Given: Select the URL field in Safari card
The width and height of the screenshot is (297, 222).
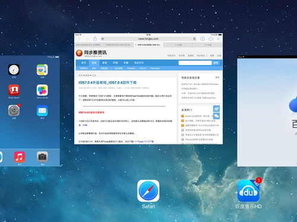Looking at the screenshot, I should click(x=148, y=39).
